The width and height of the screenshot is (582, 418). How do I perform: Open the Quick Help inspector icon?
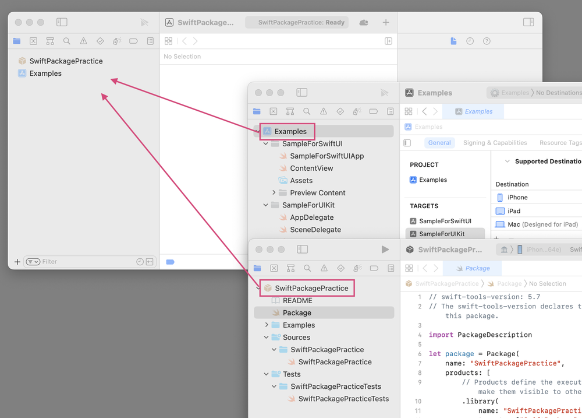point(487,41)
